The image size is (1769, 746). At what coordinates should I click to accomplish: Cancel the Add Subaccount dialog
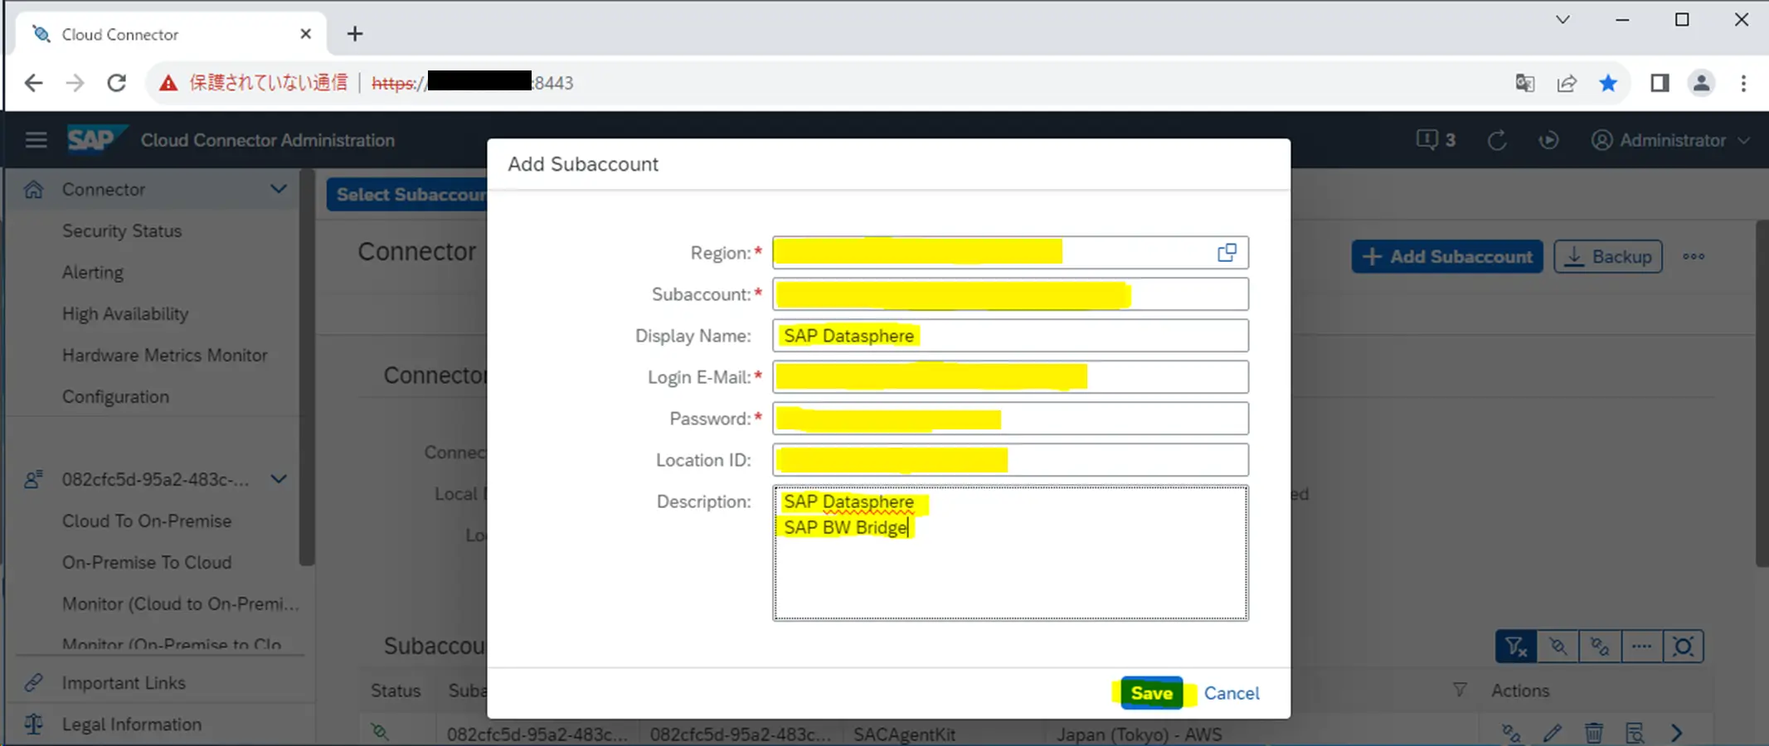(1232, 693)
